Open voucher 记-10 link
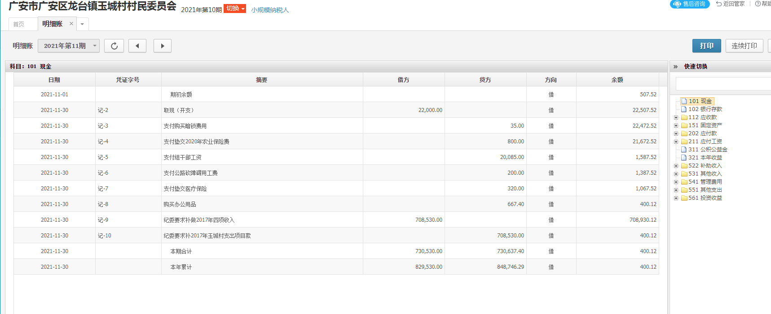771x314 pixels. pos(104,236)
